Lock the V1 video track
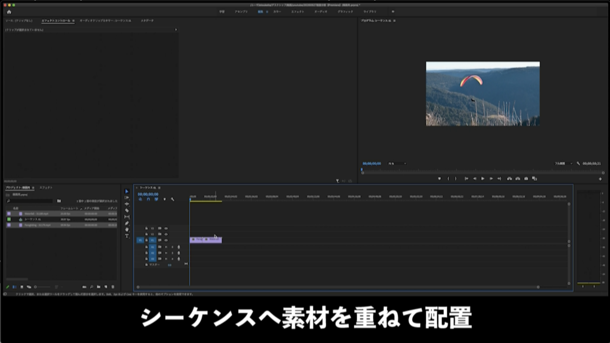The height and width of the screenshot is (343, 610). (146, 240)
